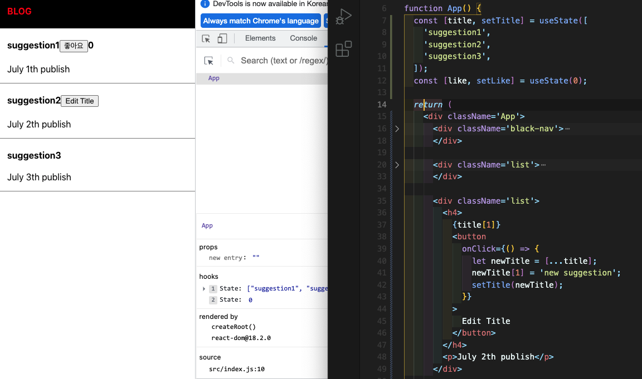This screenshot has height=379, width=642.
Task: Toggle the device toolbar icon
Action: (222, 38)
